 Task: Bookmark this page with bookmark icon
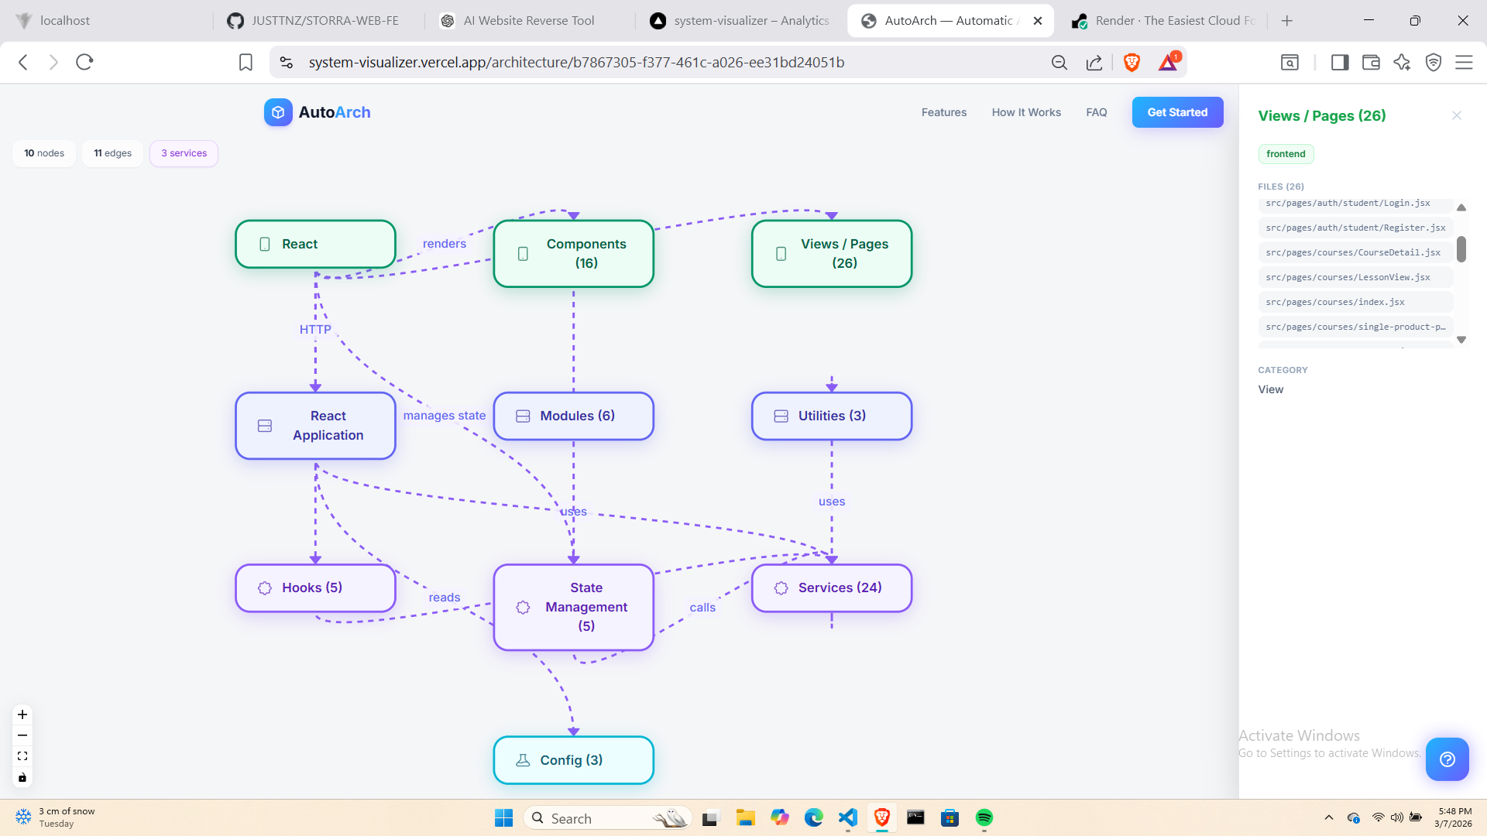pos(246,63)
